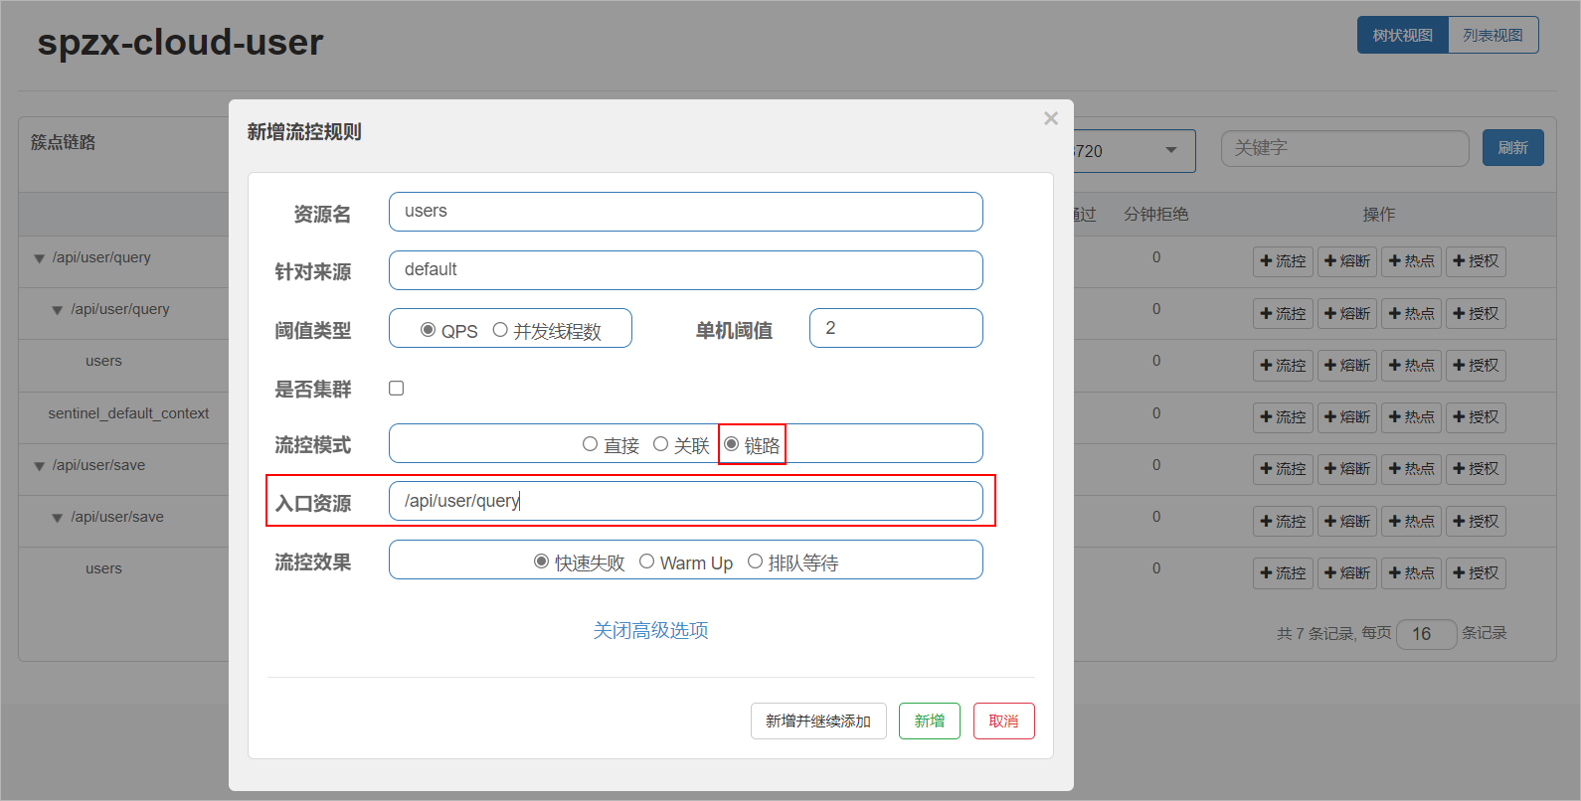
Task: Collapse the top-level /api/user/query tree node
Action: pos(39,258)
